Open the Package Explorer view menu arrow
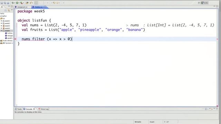This screenshot has height=124, width=221. pos(12,10)
